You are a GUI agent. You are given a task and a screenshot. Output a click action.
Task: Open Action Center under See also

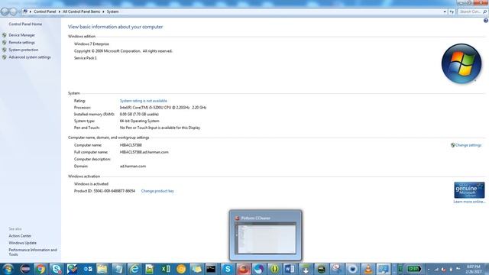20,236
